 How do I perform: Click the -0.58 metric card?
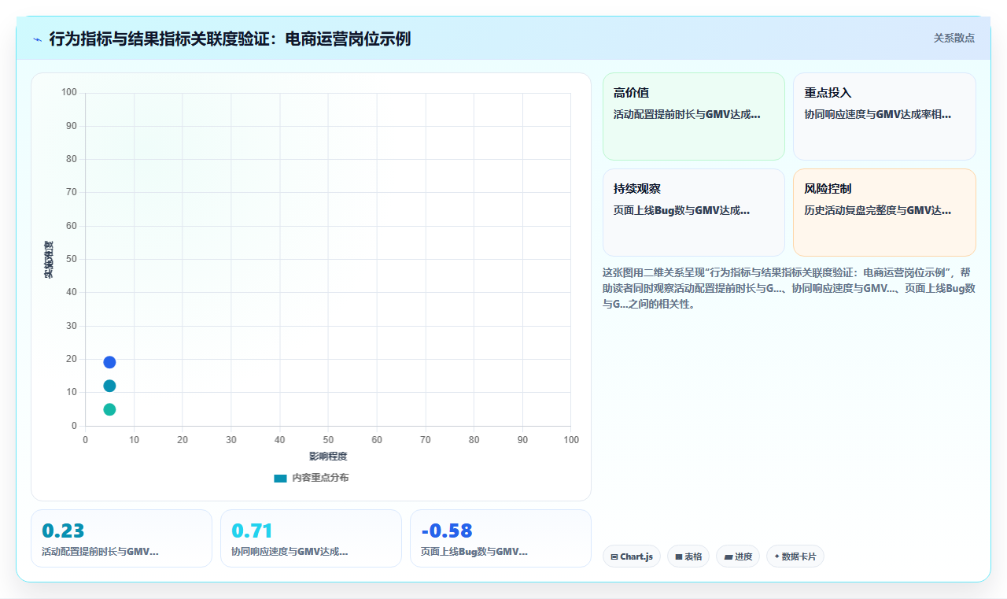500,538
